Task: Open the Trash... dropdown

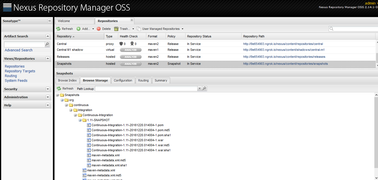Action: coord(124,29)
